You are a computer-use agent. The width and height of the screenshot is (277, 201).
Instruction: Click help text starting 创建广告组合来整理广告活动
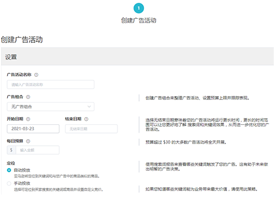click(x=198, y=98)
